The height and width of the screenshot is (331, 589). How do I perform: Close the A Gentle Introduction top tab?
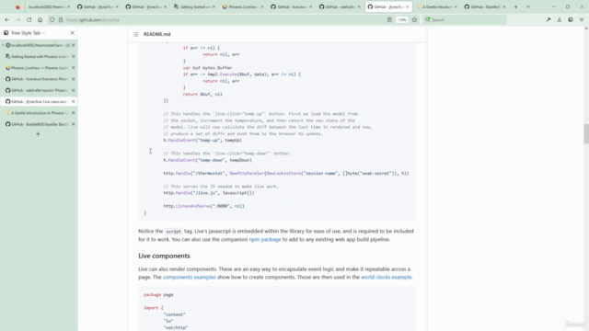pos(456,6)
